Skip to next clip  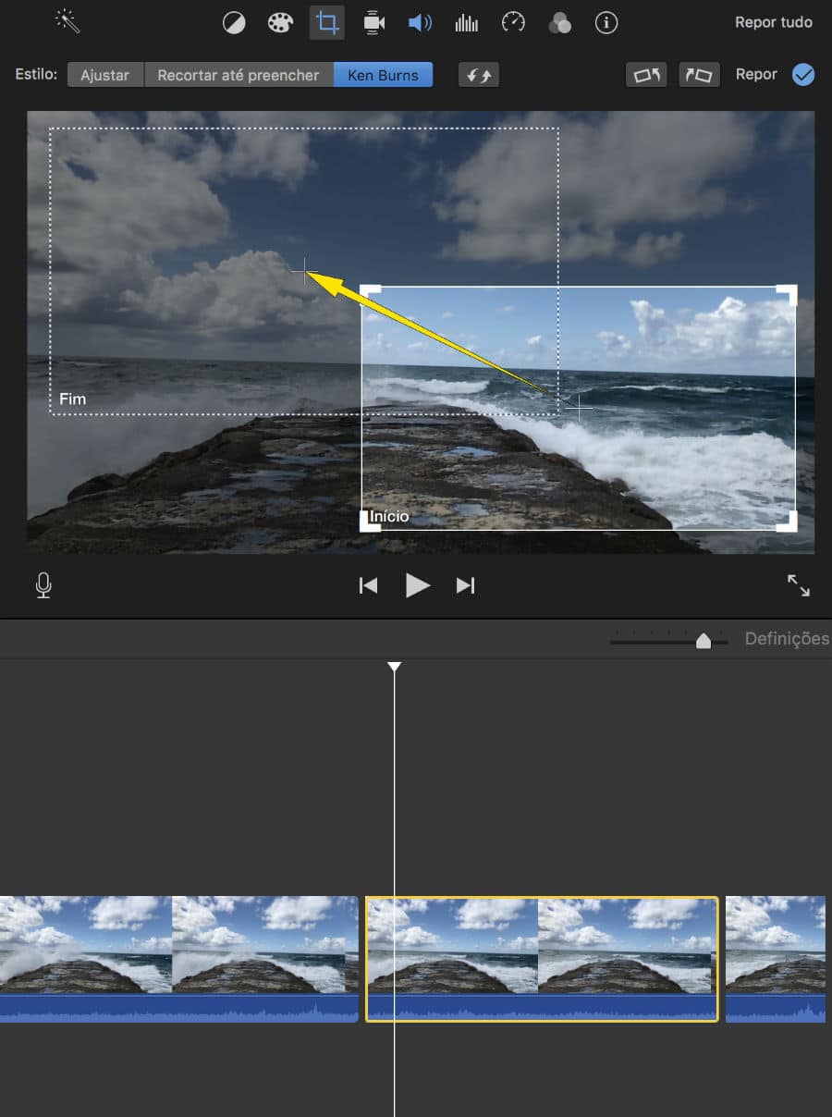pyautogui.click(x=465, y=585)
